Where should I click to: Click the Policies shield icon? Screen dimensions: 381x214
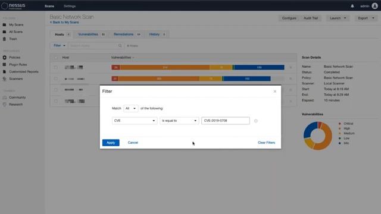pyautogui.click(x=4, y=58)
